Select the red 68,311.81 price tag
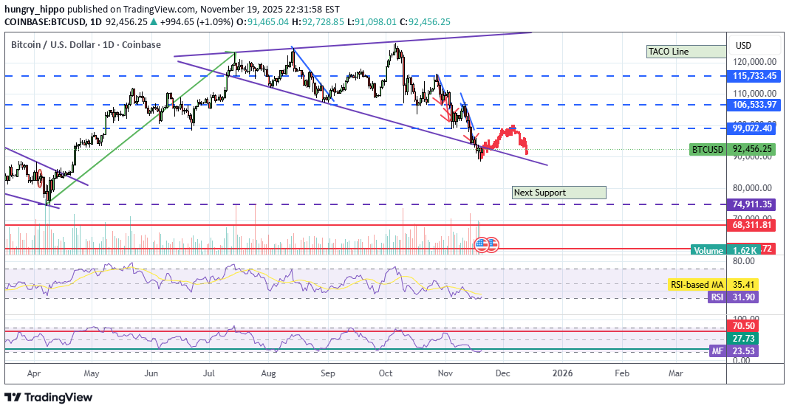Viewport: 789px width, 411px height. pos(753,225)
